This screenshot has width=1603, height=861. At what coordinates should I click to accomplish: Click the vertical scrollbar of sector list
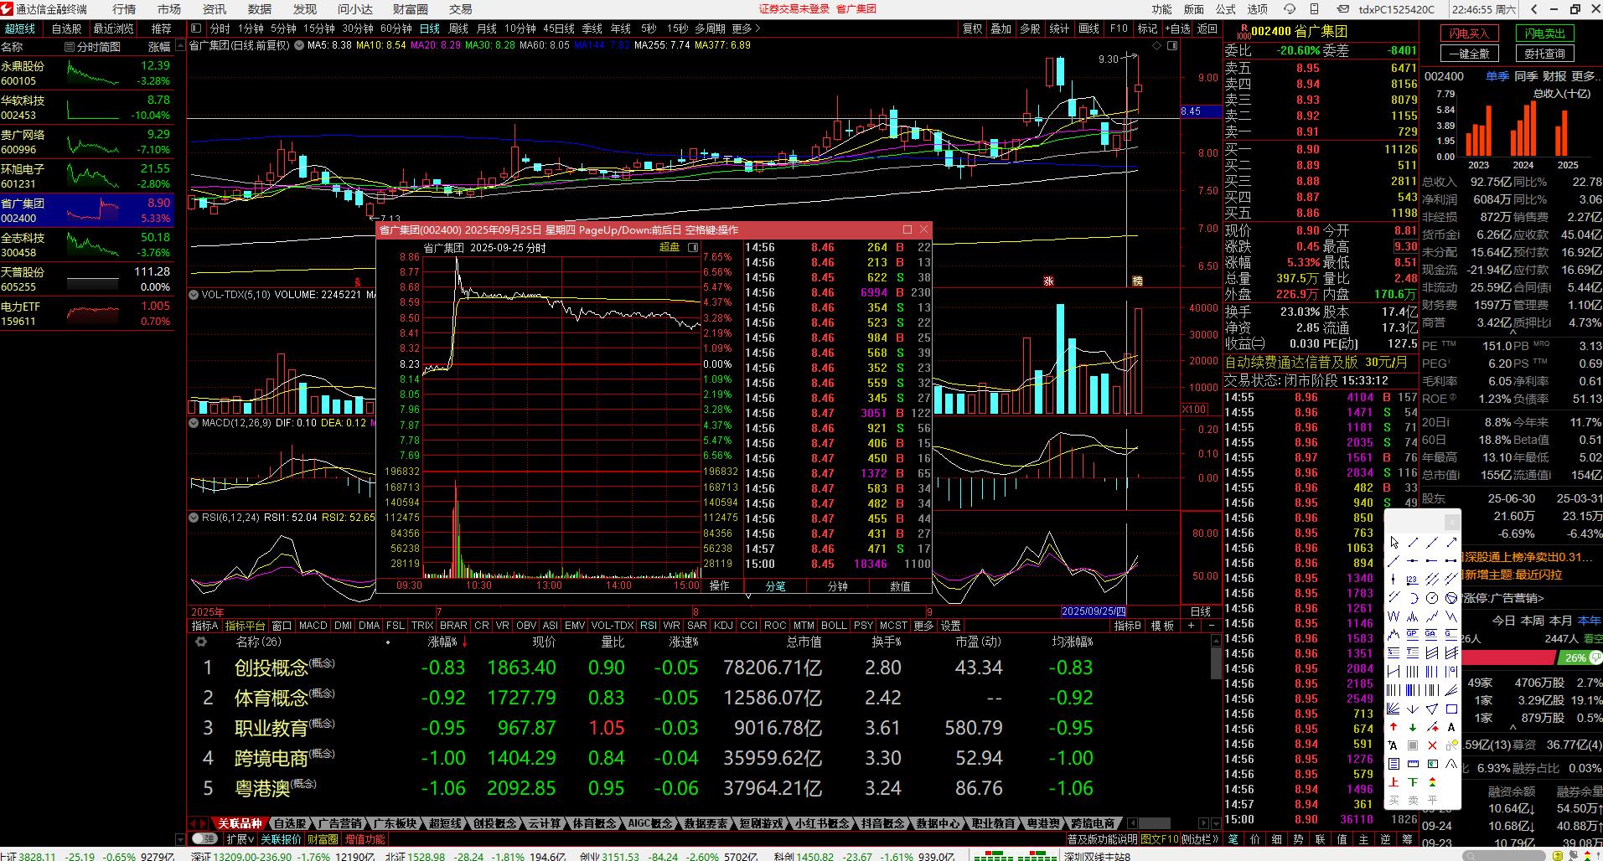[1216, 662]
